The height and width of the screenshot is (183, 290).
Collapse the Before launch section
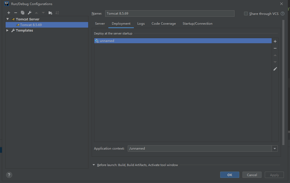coord(94,165)
